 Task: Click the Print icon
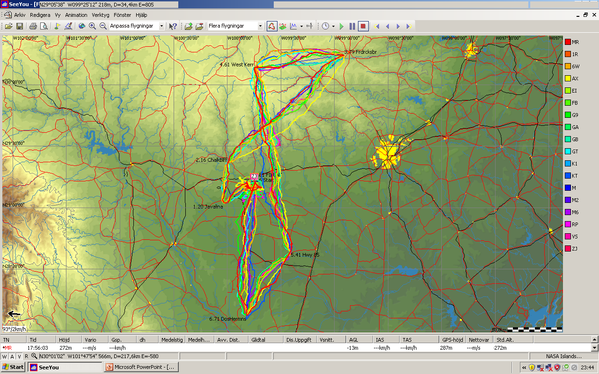tap(33, 26)
